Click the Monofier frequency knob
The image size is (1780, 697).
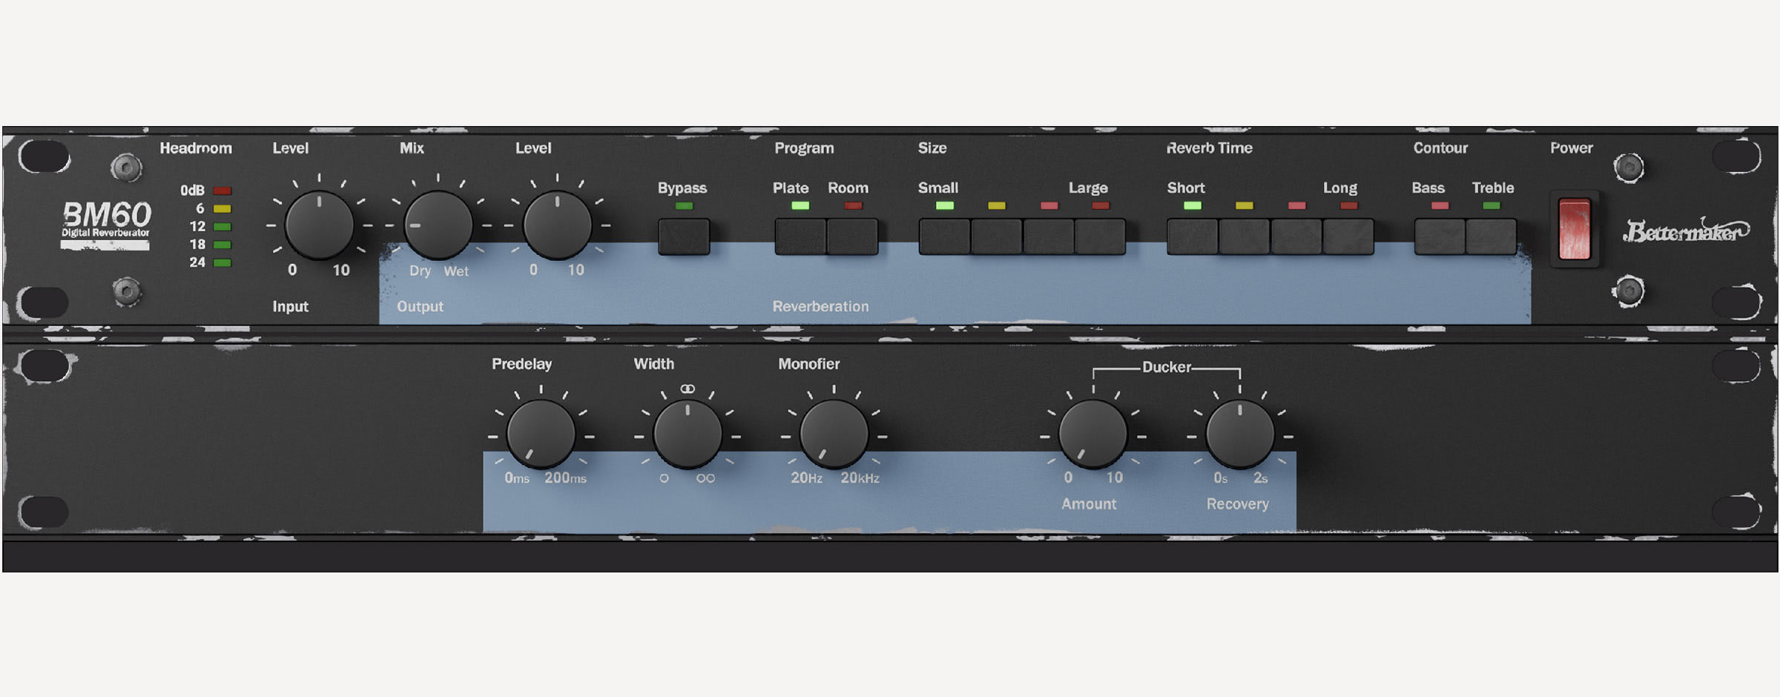click(834, 435)
